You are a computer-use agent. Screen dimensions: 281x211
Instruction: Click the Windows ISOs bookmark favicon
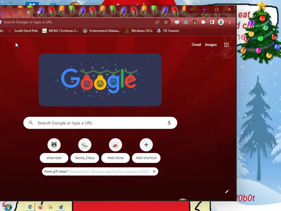127,31
